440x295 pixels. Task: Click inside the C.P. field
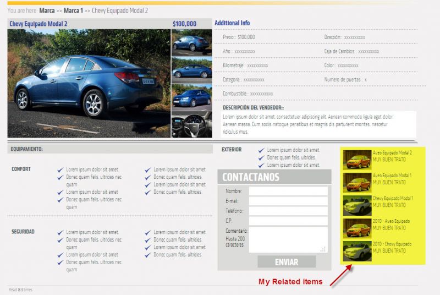(x=288, y=221)
